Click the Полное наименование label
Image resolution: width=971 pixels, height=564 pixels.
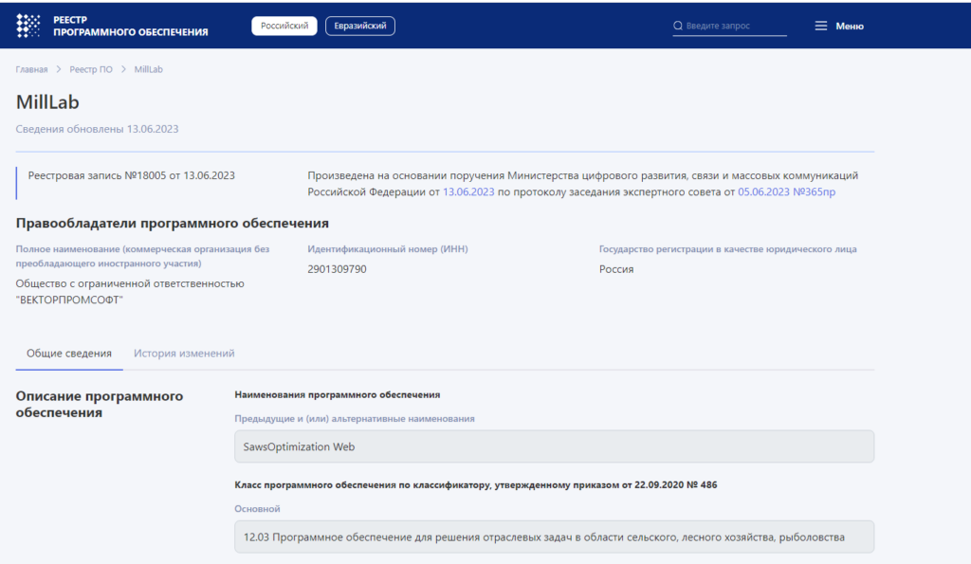point(142,256)
